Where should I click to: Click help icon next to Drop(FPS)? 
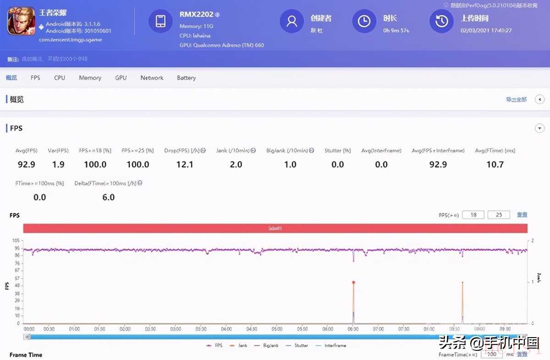coord(203,151)
